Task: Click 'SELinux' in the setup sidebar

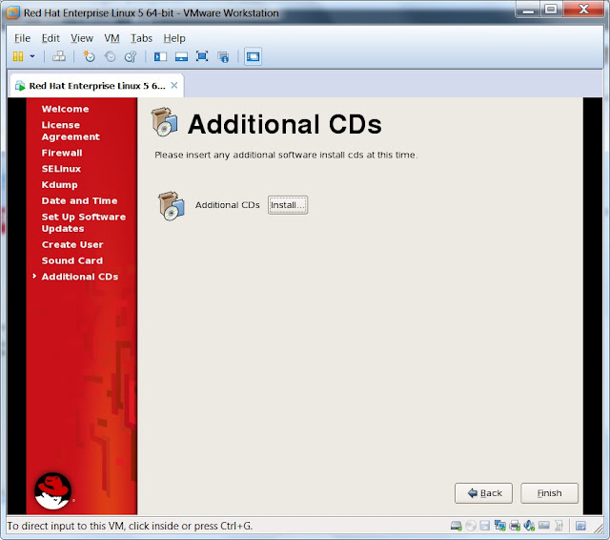Action: point(61,169)
